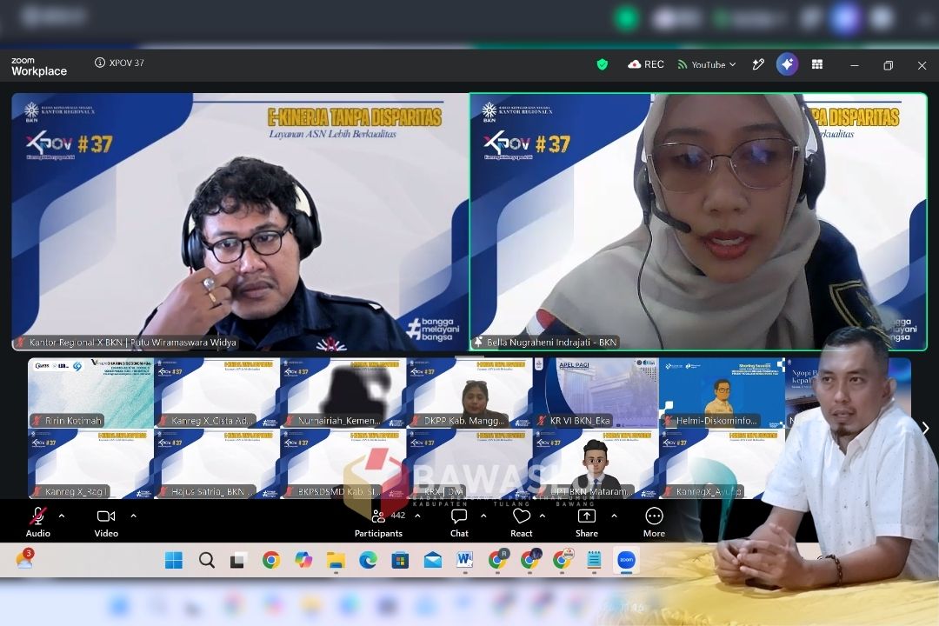
Task: Open the AI Companion sparkle icon
Action: point(787,64)
